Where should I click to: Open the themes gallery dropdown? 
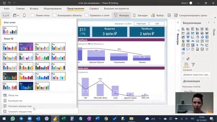(x=6, y=15)
